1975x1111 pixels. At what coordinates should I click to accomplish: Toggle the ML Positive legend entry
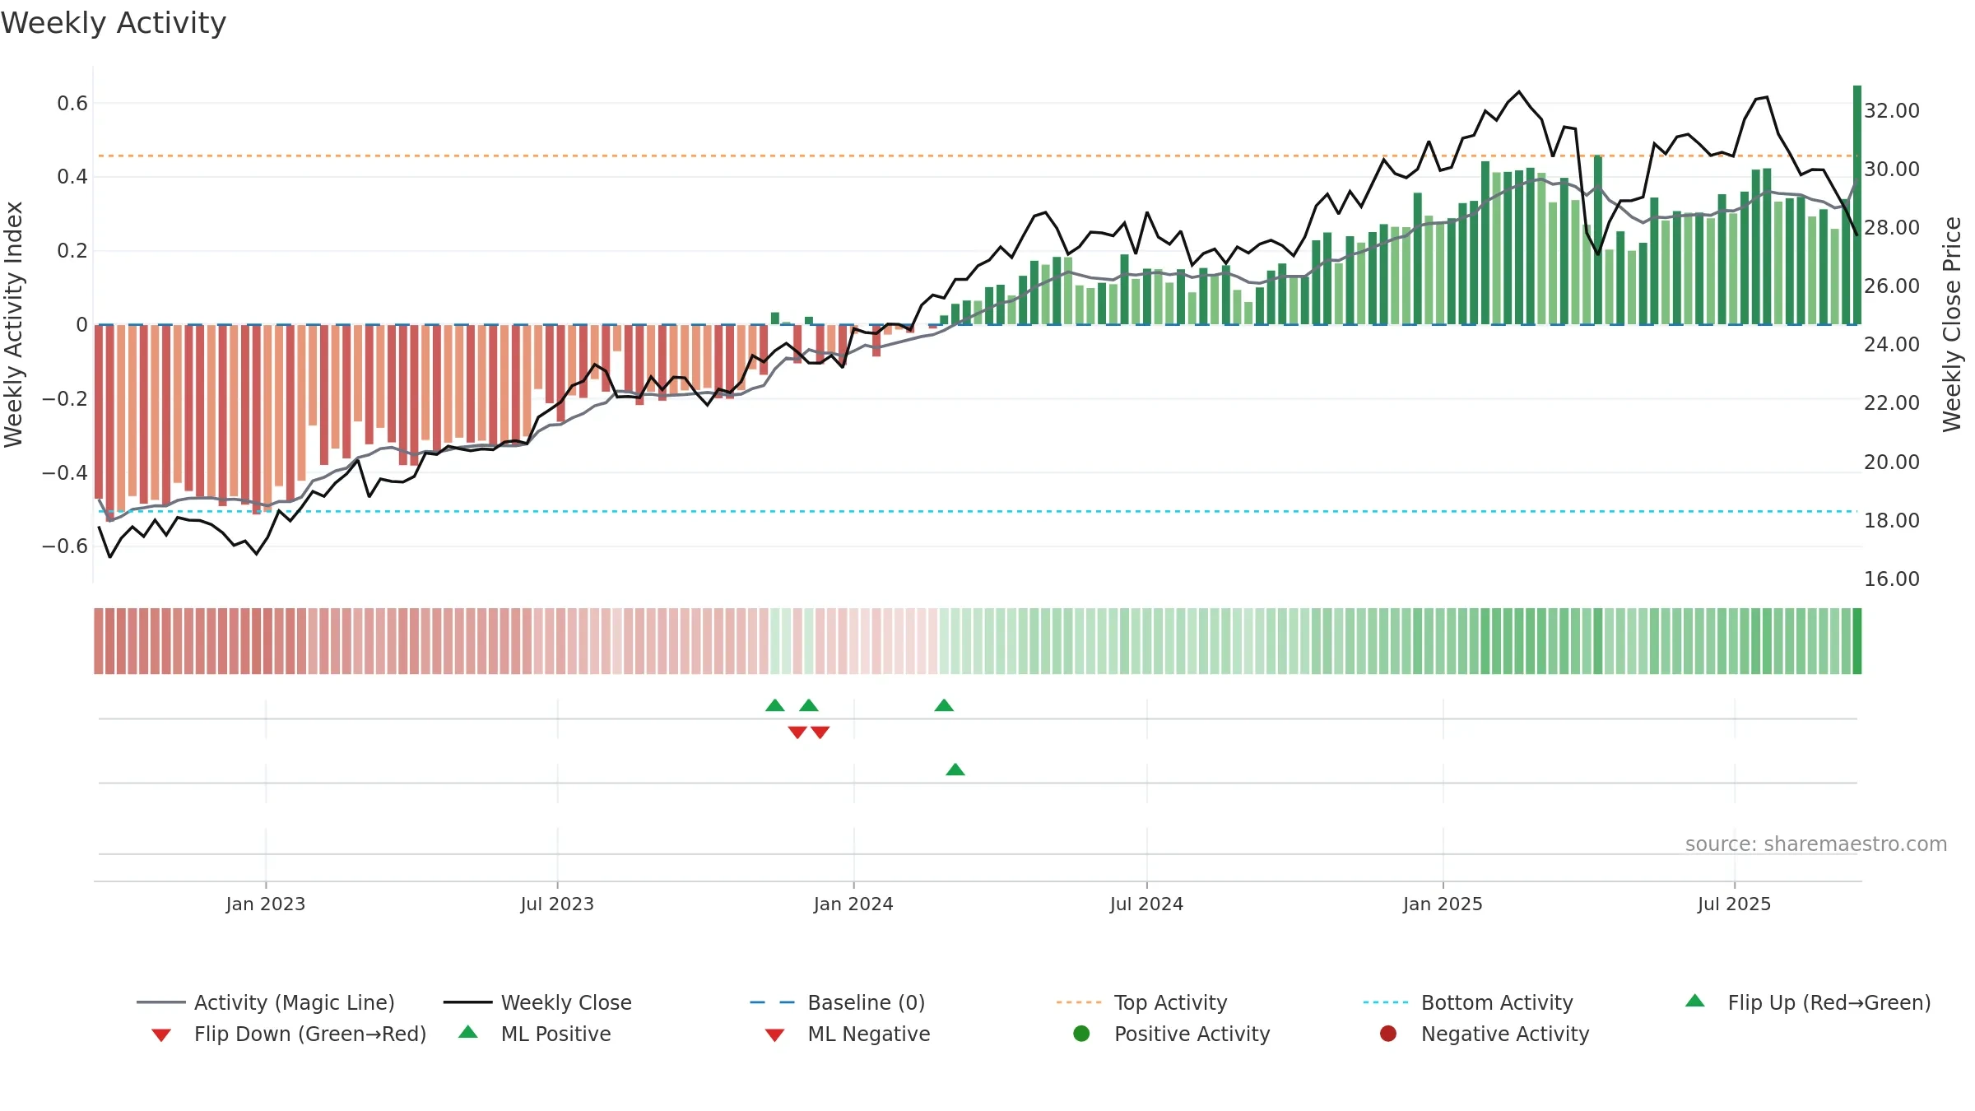pyautogui.click(x=535, y=1034)
